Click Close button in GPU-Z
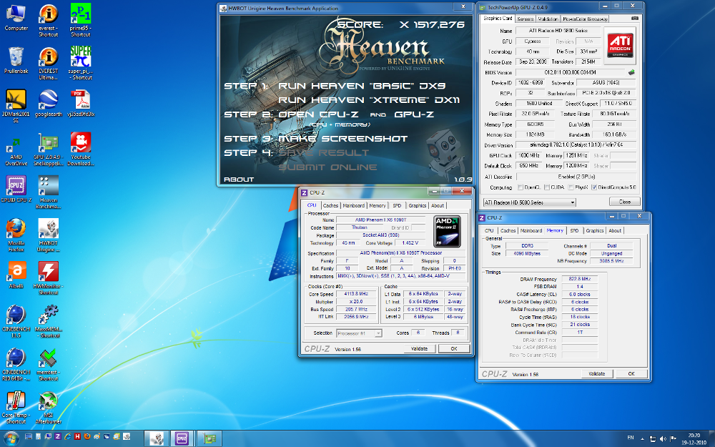This screenshot has height=447, width=715. point(624,202)
